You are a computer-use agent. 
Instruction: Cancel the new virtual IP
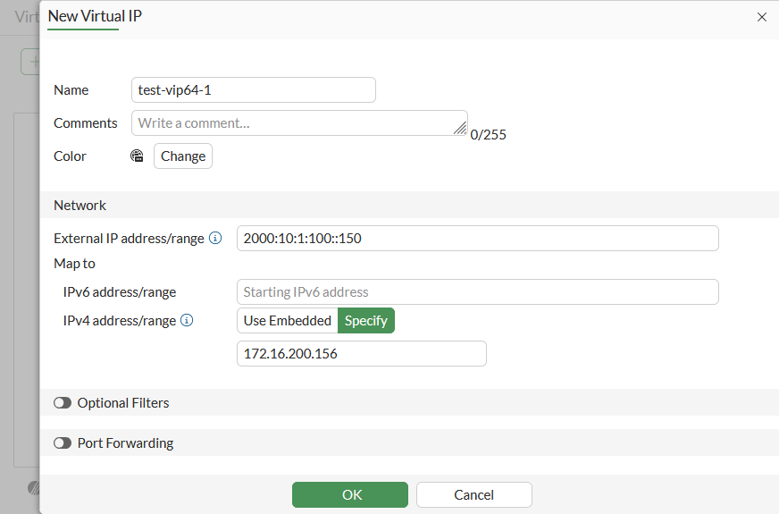click(x=473, y=494)
